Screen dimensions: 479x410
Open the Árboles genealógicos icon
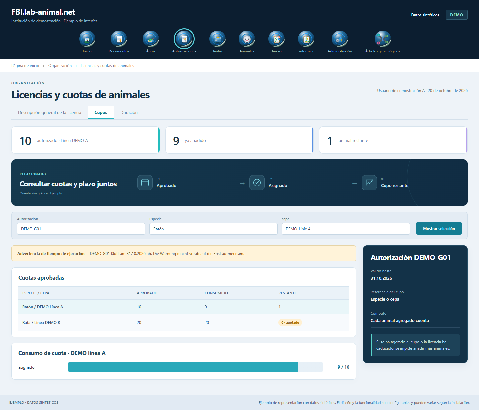(383, 39)
